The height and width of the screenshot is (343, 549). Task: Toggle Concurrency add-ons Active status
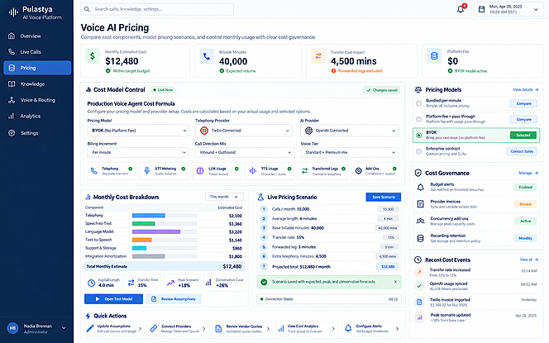tap(525, 222)
